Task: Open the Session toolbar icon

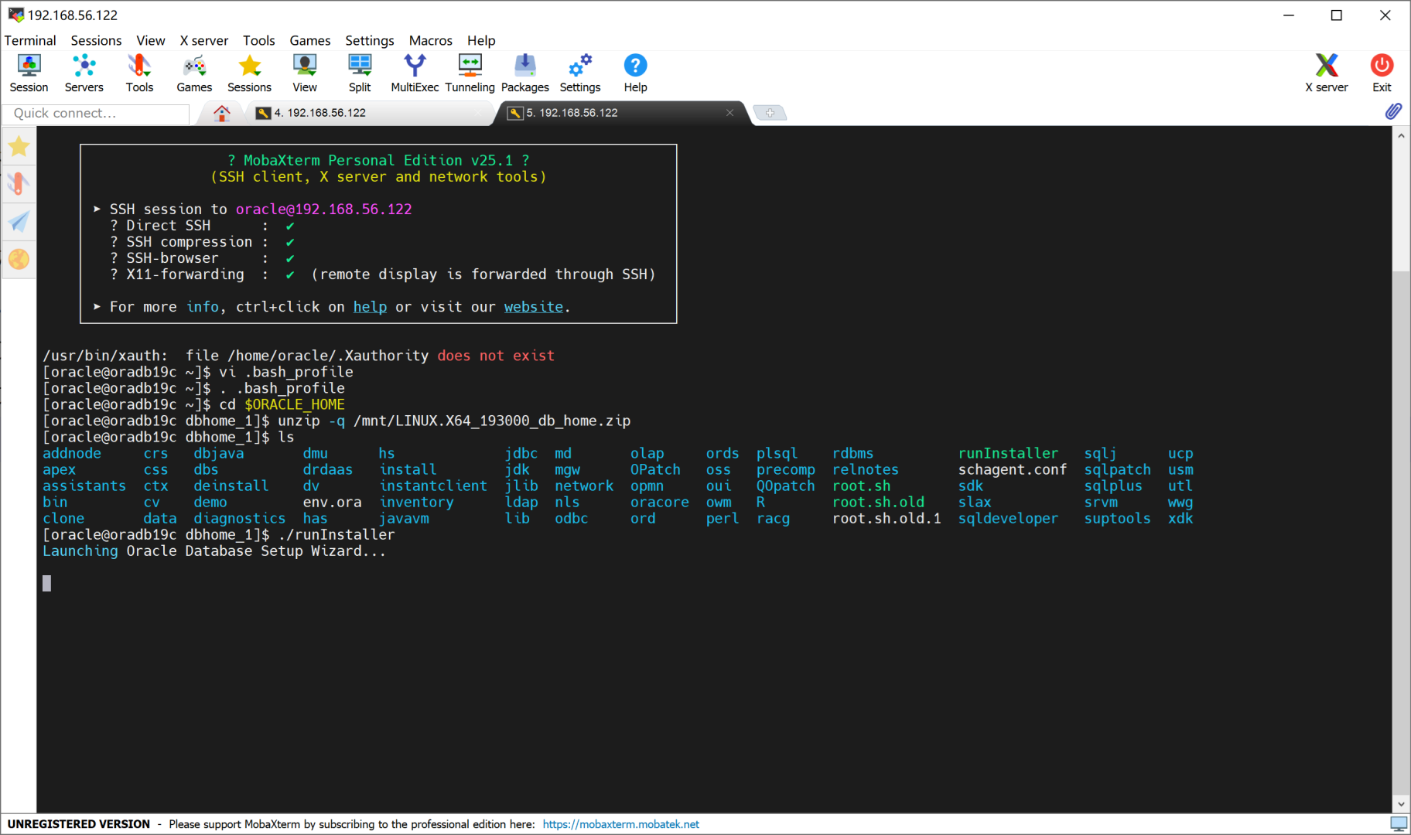Action: 29,73
